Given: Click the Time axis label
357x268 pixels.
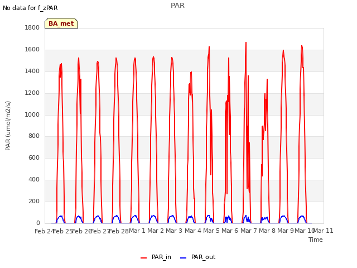Looking at the screenshot, I should coord(315,240).
